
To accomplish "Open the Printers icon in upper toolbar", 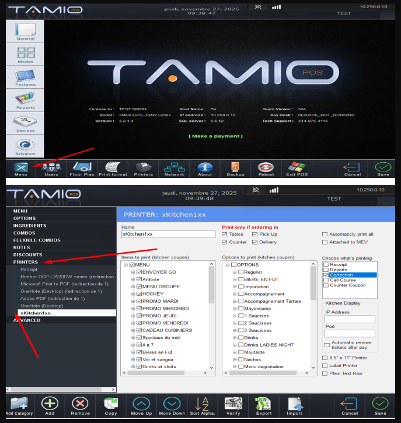I will (x=143, y=169).
